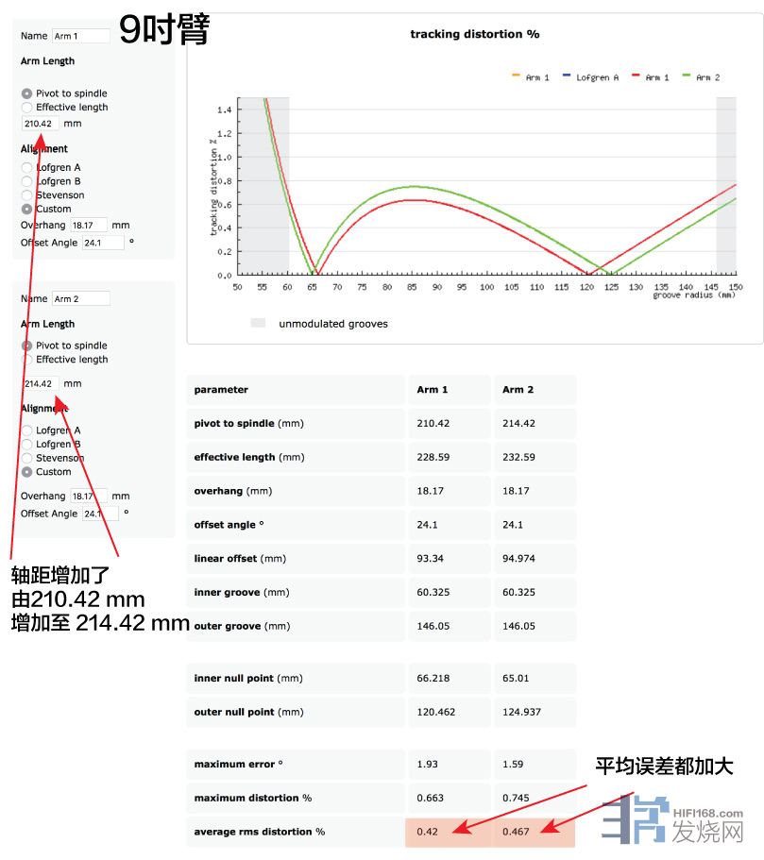Select Pivot to spindle for Arm 1

click(26, 93)
